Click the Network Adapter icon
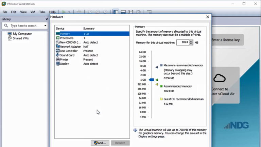The image size is (261, 147). (58, 47)
